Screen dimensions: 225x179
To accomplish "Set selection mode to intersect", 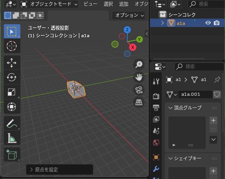I will [x=40, y=15].
